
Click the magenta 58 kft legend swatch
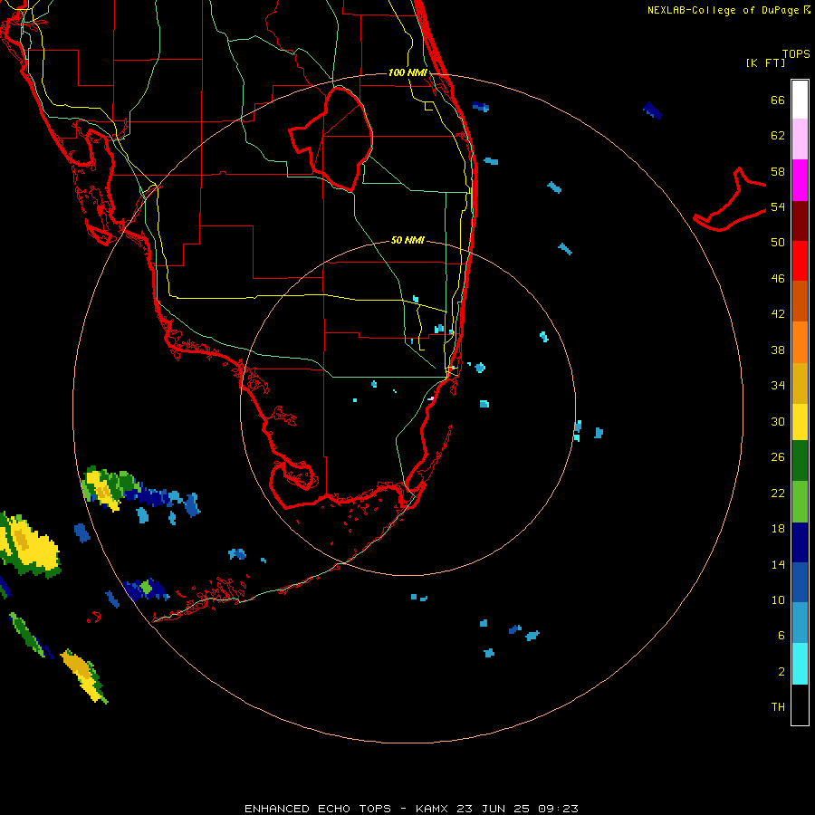point(800,180)
